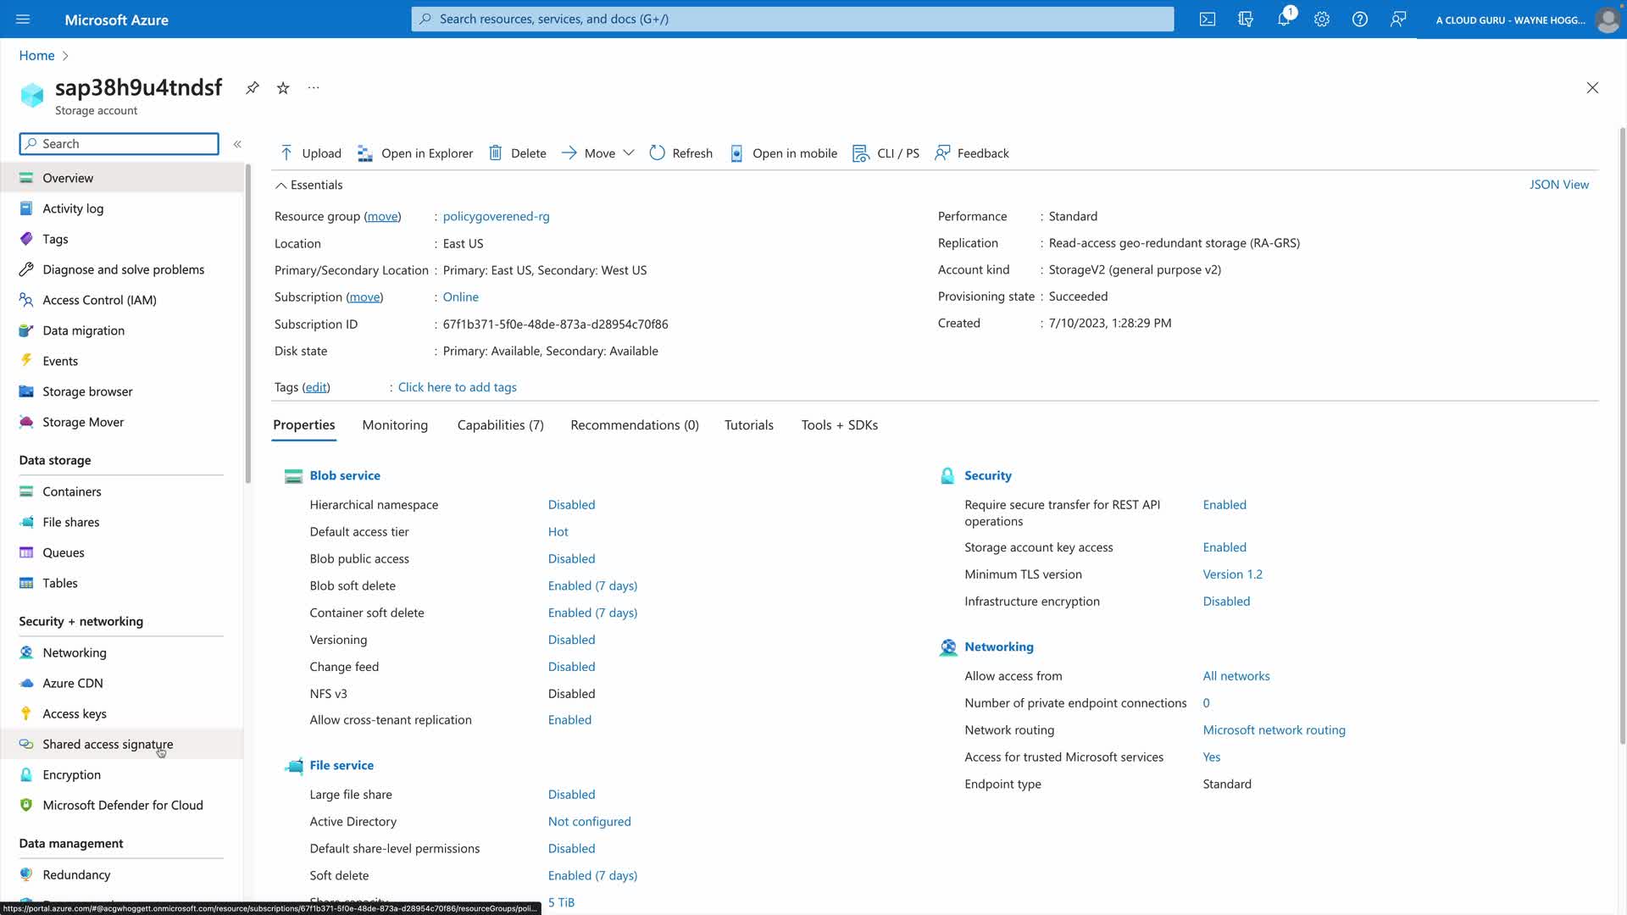Open the portal hamburger menu
1627x915 pixels.
click(x=23, y=19)
